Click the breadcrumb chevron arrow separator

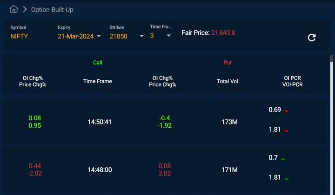tap(25, 9)
